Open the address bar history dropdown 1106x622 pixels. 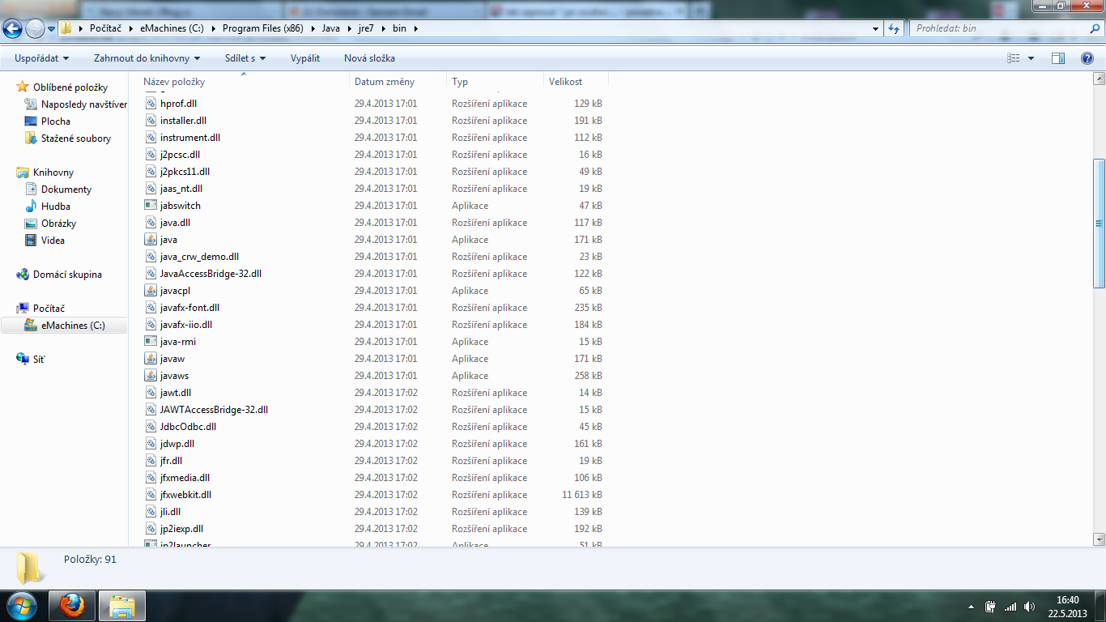pyautogui.click(x=875, y=28)
